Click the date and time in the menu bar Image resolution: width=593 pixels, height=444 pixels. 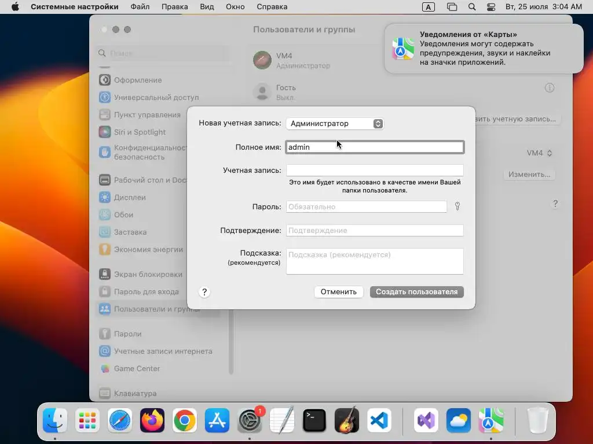click(543, 7)
